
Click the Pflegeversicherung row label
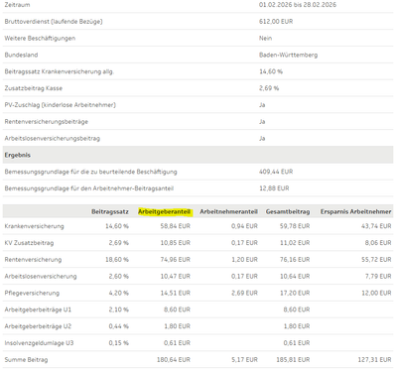tap(32, 294)
